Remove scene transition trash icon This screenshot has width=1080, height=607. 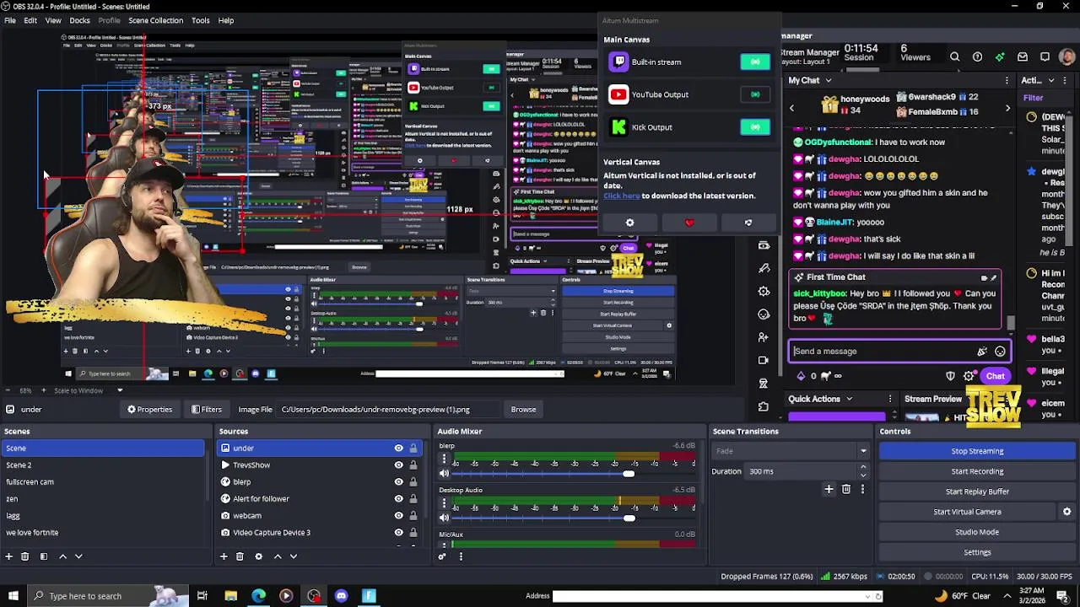click(x=846, y=489)
